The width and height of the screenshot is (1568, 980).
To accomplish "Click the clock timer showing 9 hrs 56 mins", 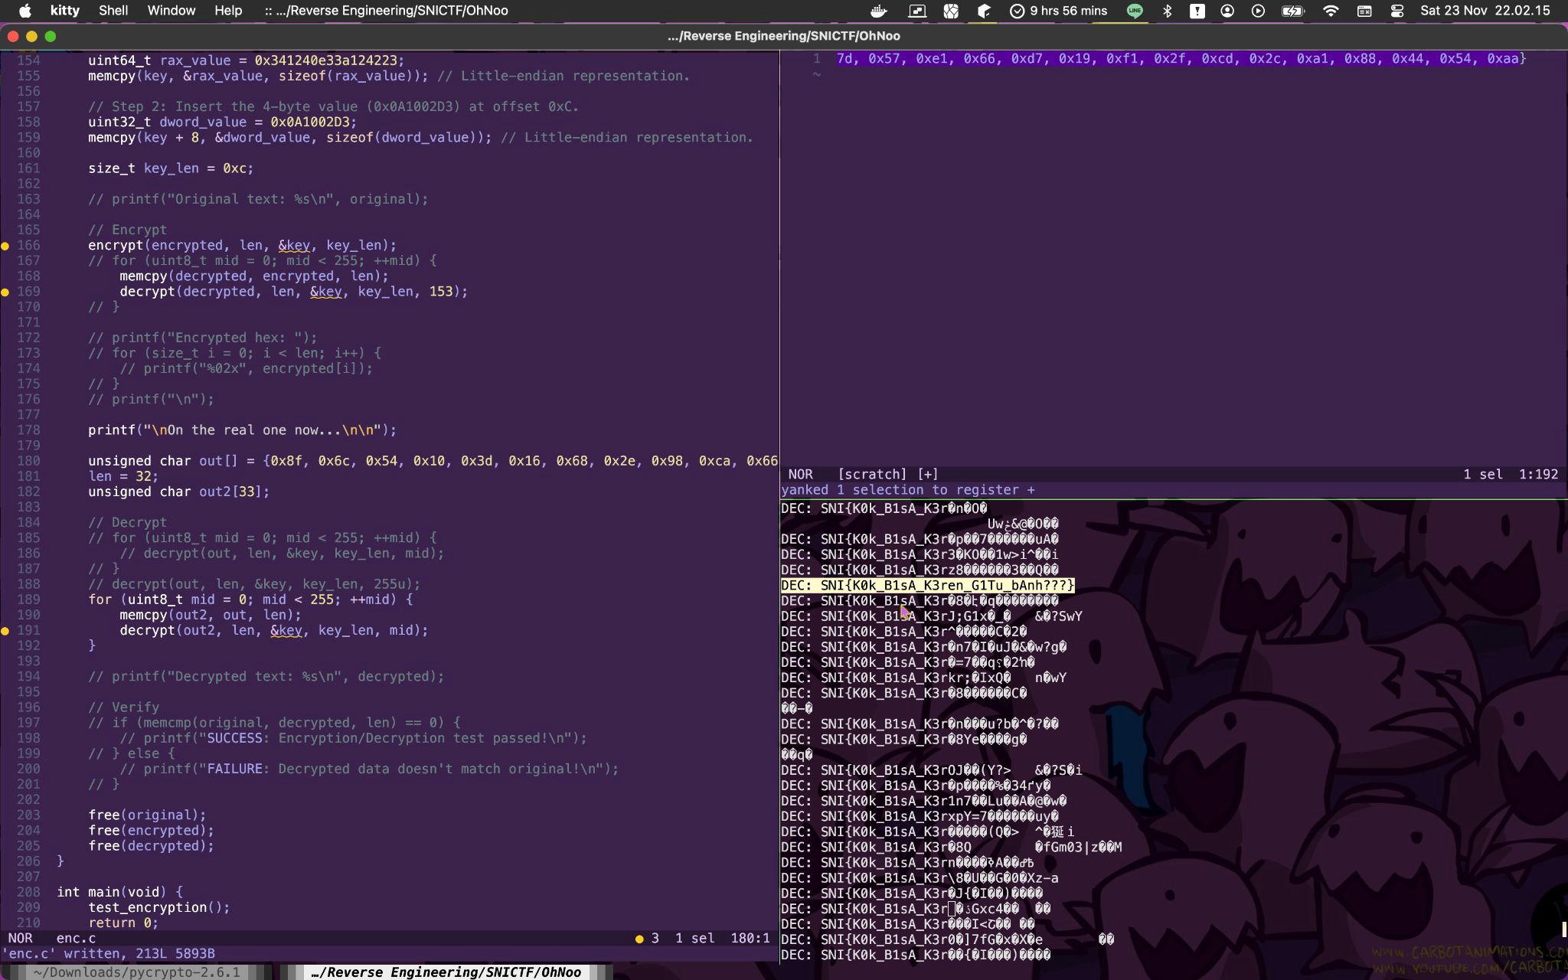I will [1059, 11].
